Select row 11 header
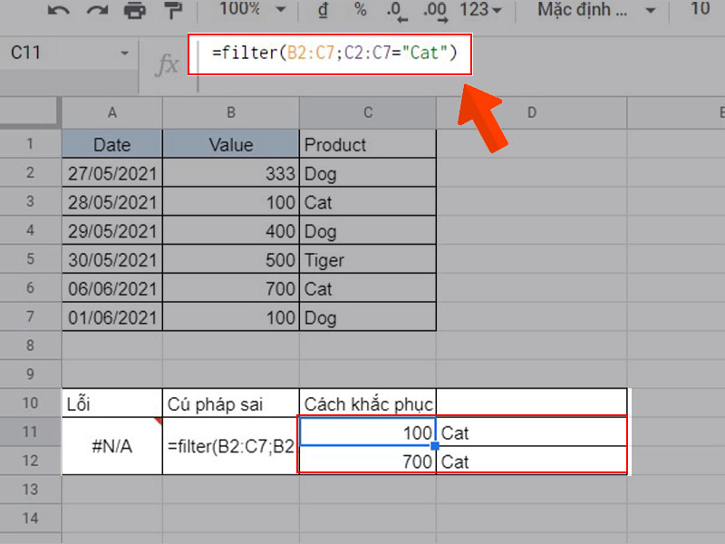The width and height of the screenshot is (725, 544). coord(30,432)
